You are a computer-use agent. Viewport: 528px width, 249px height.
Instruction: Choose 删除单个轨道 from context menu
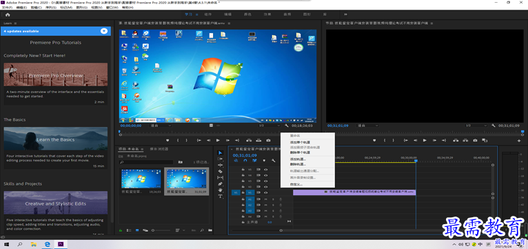300,152
